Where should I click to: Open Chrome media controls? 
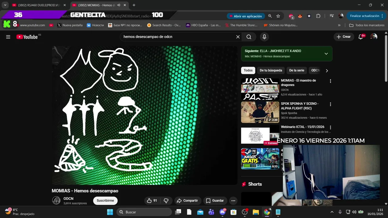point(332,16)
